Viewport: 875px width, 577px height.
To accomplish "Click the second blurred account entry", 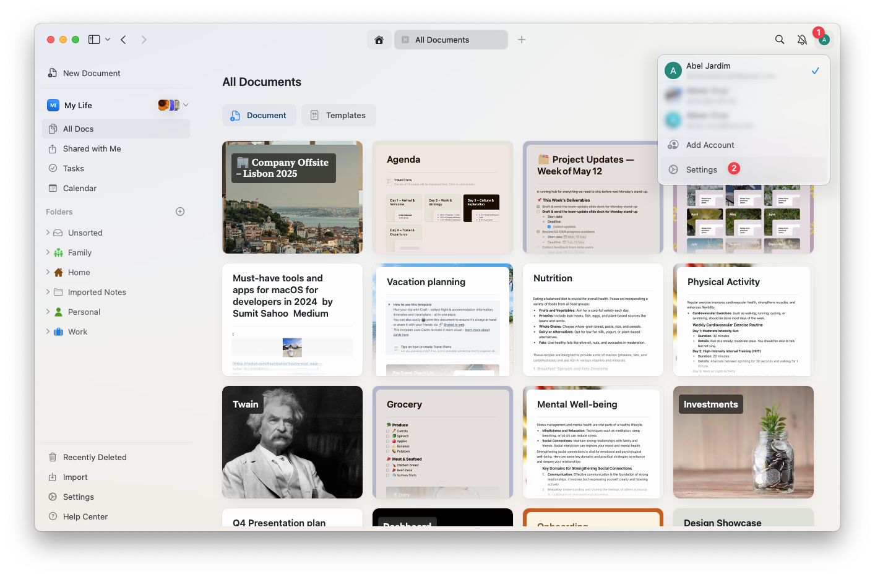I will click(x=743, y=95).
